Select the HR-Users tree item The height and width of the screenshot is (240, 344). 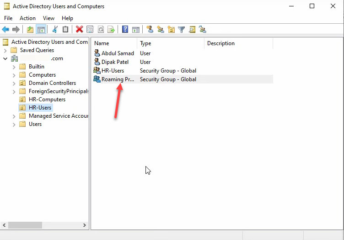click(x=40, y=108)
